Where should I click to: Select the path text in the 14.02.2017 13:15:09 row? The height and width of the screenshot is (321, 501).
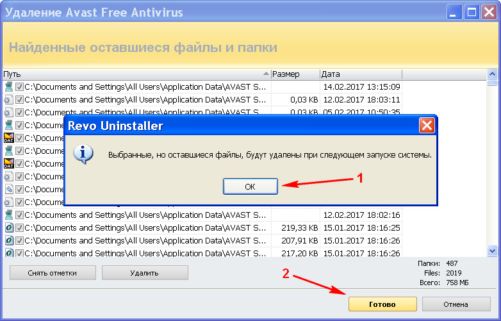(x=145, y=87)
